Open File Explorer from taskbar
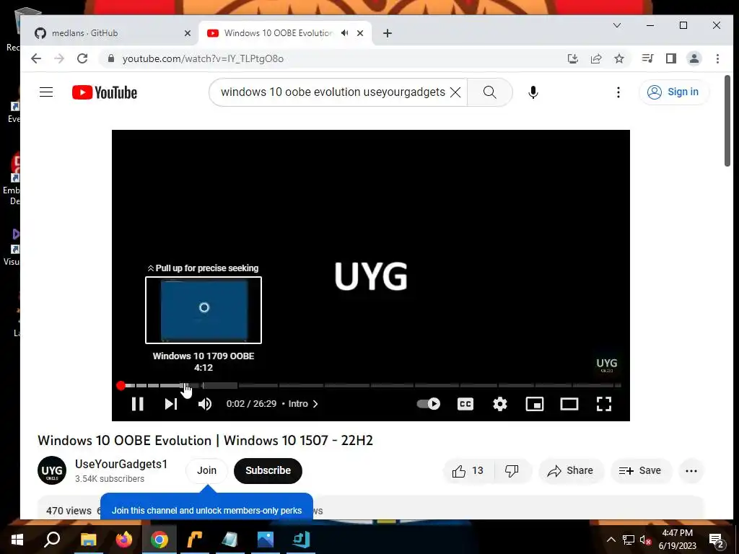Viewport: 739px width, 554px height. pyautogui.click(x=89, y=540)
